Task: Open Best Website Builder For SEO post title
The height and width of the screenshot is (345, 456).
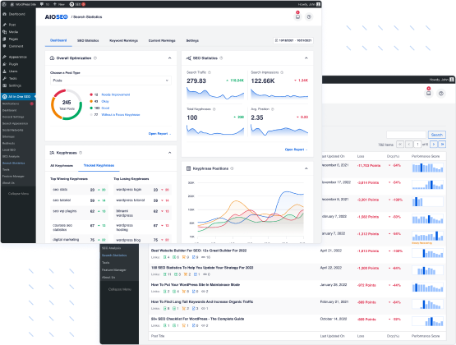Action: (x=199, y=251)
